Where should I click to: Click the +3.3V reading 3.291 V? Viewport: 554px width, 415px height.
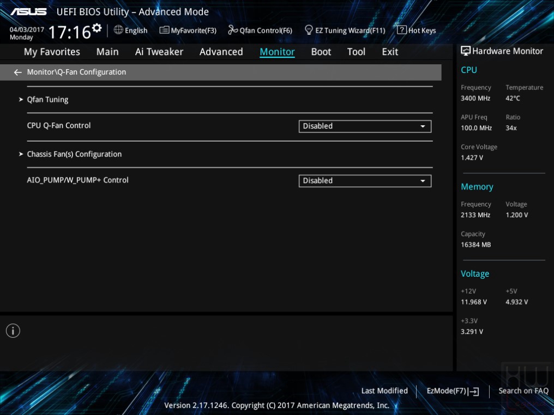pyautogui.click(x=472, y=332)
